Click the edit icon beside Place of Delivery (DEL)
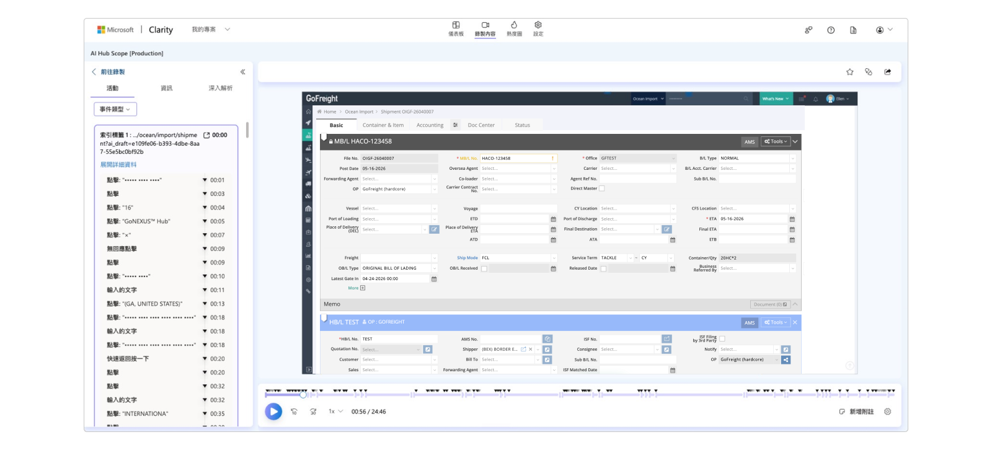This screenshot has width=992, height=450. click(434, 229)
